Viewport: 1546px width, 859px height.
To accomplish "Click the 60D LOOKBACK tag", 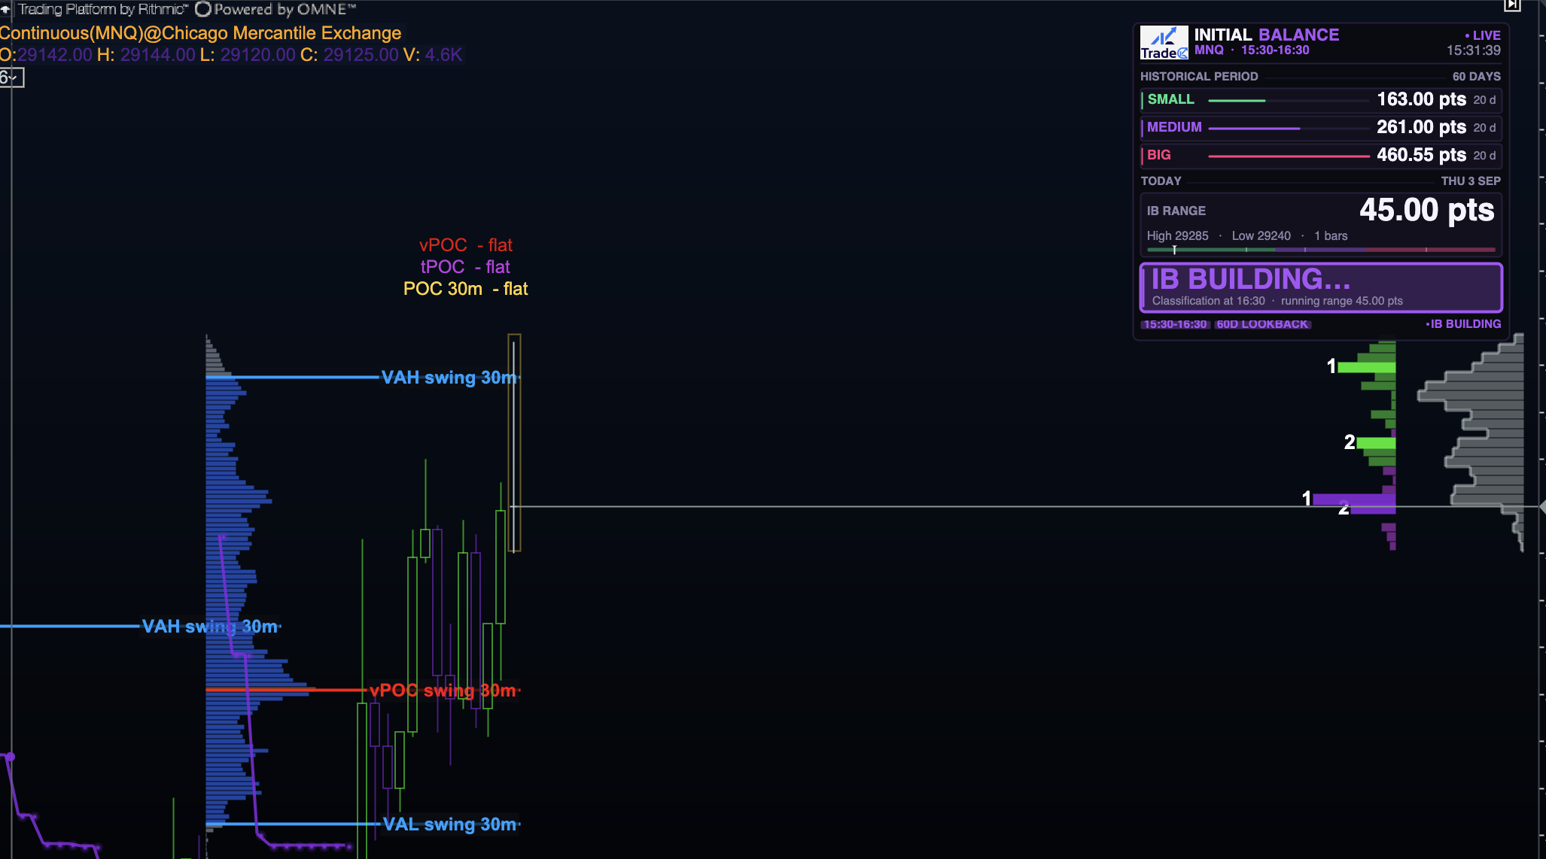I will 1262,324.
